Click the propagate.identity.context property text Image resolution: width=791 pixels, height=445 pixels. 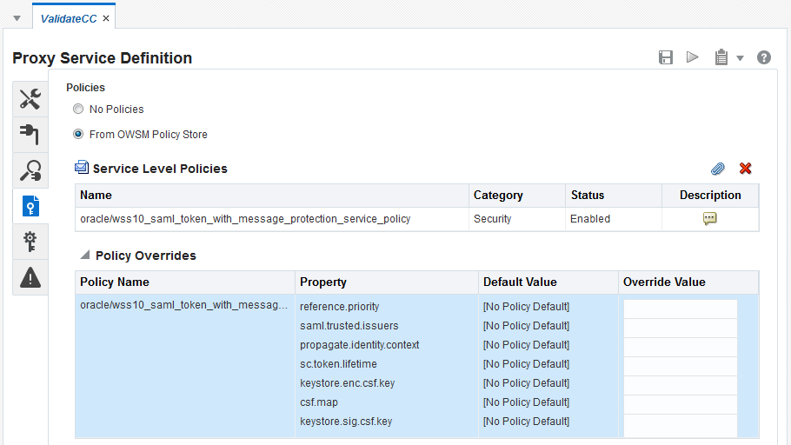[360, 345]
